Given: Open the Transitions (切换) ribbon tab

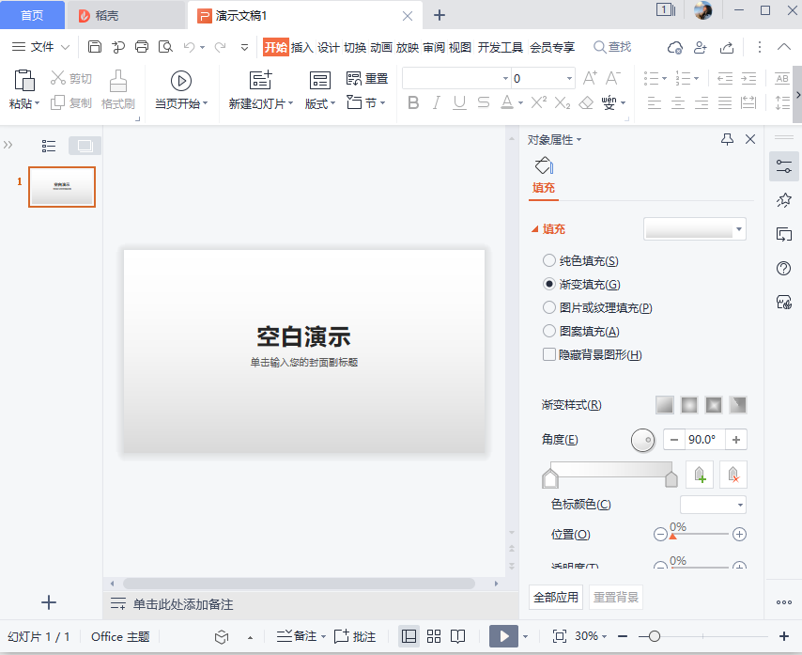Looking at the screenshot, I should [355, 48].
